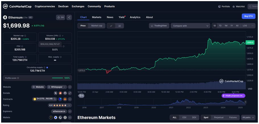Click the blue shield icon in Contracts
259x124 pixels.
[60, 99]
